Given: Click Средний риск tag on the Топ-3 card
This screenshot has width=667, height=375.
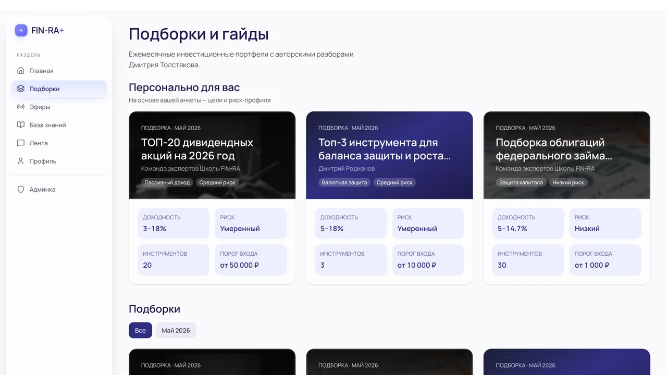Looking at the screenshot, I should 394,182.
